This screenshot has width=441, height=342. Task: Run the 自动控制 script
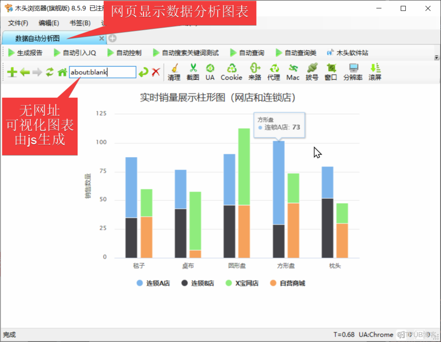pos(125,53)
